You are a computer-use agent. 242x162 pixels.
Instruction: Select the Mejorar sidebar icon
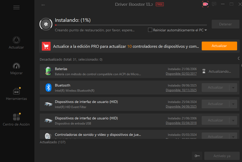tap(16, 68)
